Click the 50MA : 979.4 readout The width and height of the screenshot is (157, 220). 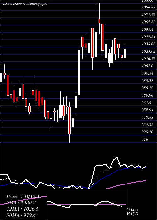[x=21, y=215]
